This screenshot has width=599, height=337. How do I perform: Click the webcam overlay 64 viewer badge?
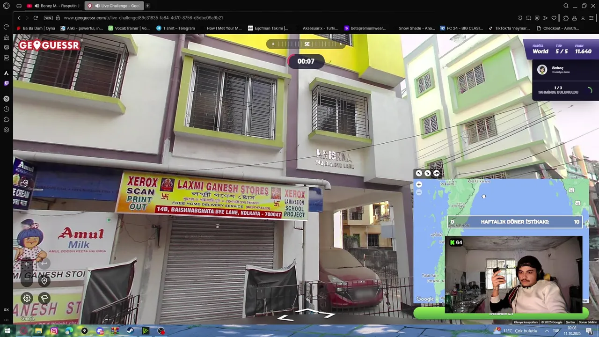(x=456, y=242)
